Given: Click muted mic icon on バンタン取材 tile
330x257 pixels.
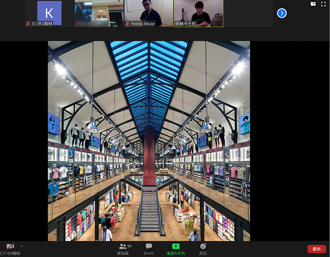Looking at the screenshot, I should (x=28, y=24).
